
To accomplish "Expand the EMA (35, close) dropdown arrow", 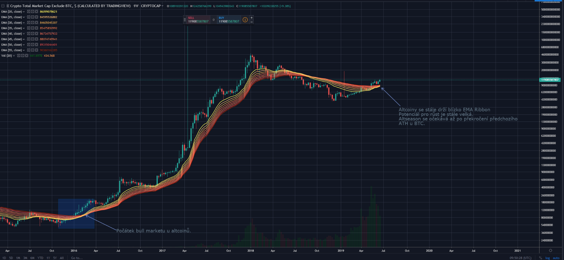I will pos(24,28).
